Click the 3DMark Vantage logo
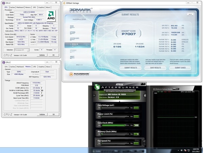 pos(81,10)
